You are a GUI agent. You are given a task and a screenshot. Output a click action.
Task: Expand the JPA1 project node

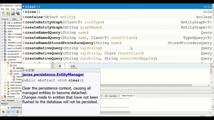[x=2, y=40]
